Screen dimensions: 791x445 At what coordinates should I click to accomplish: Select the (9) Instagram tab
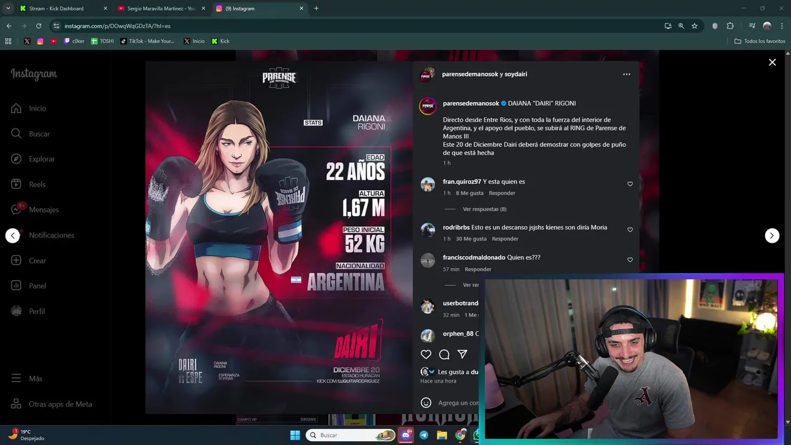pyautogui.click(x=259, y=9)
